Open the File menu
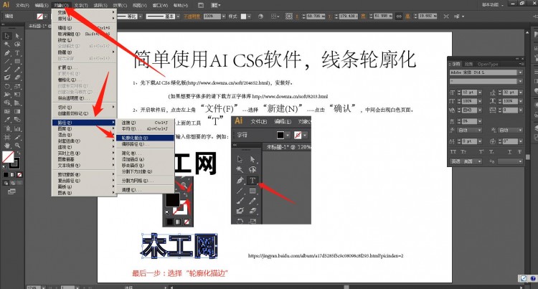This screenshot has height=289, width=538. tap(22, 5)
